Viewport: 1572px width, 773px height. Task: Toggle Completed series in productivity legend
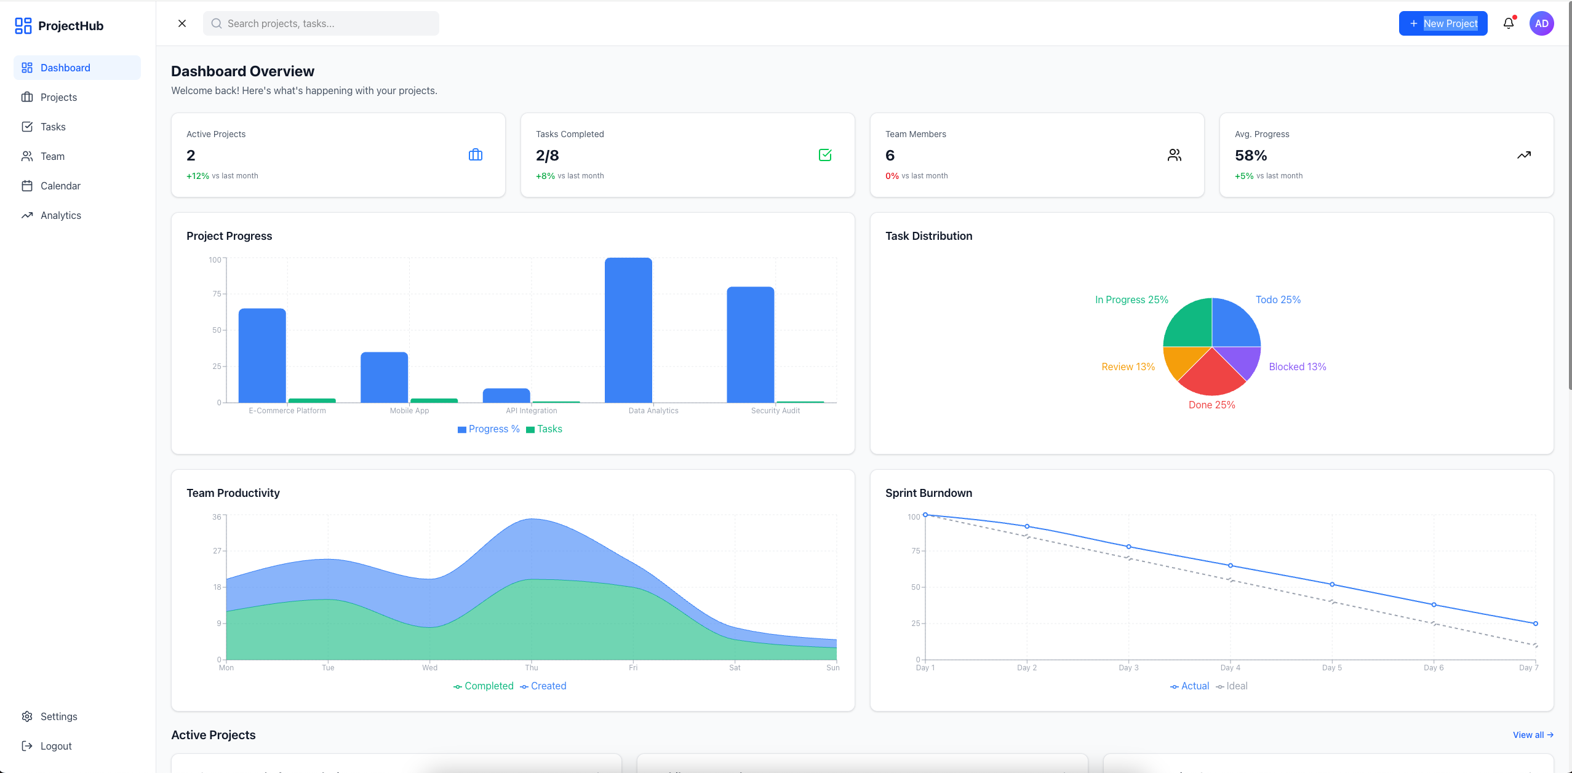click(x=484, y=686)
